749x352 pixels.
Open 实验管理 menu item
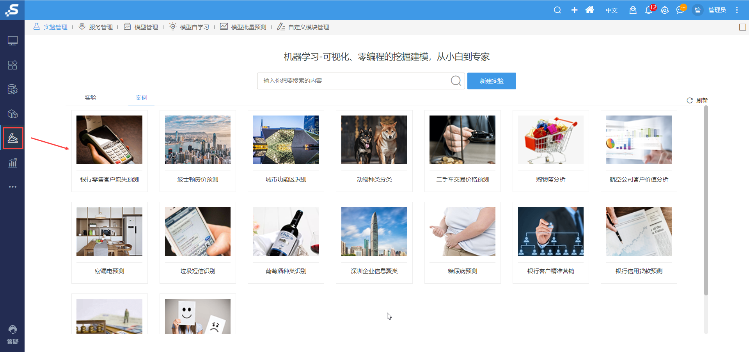(50, 27)
